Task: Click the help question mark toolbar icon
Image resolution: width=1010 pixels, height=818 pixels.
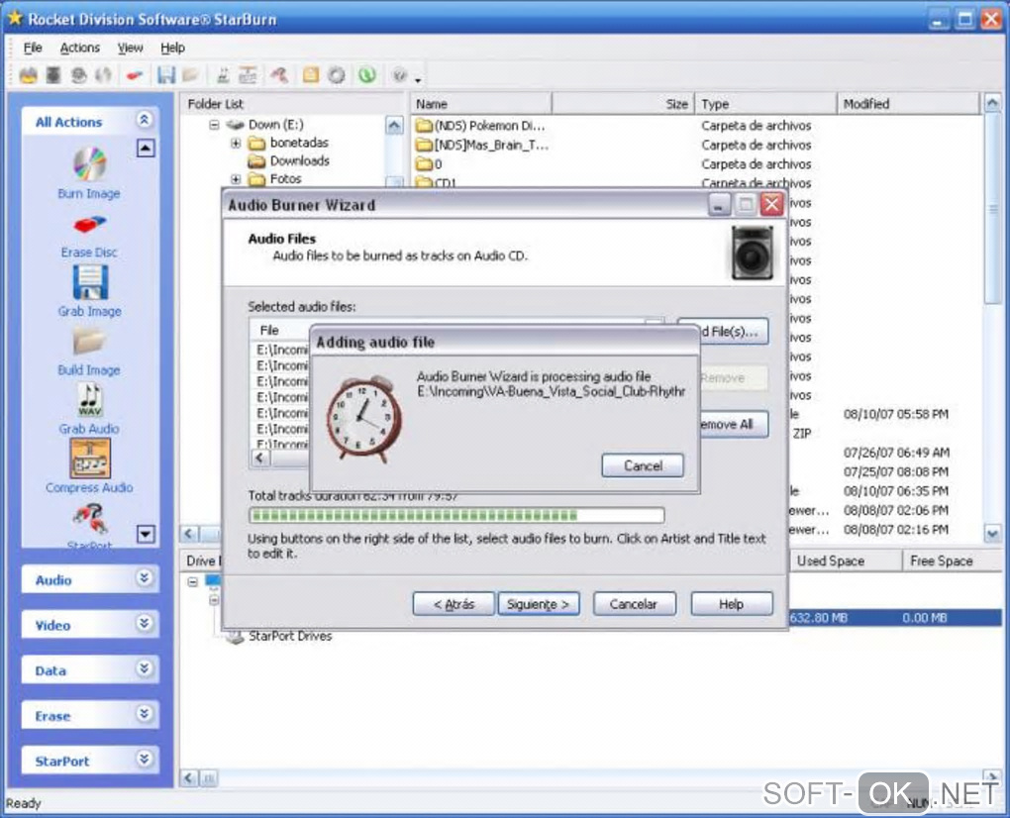Action: [x=400, y=75]
